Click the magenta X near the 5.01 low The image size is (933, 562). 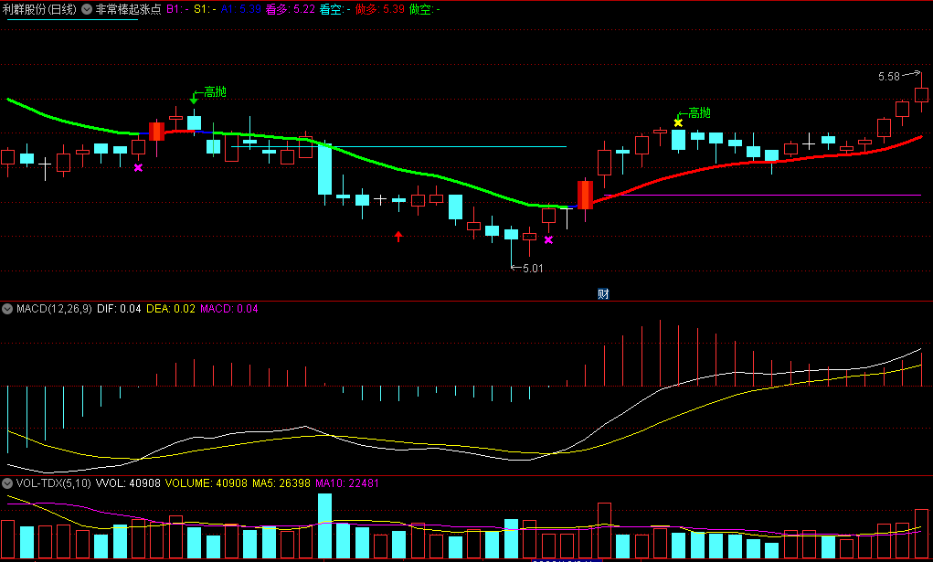(x=548, y=240)
